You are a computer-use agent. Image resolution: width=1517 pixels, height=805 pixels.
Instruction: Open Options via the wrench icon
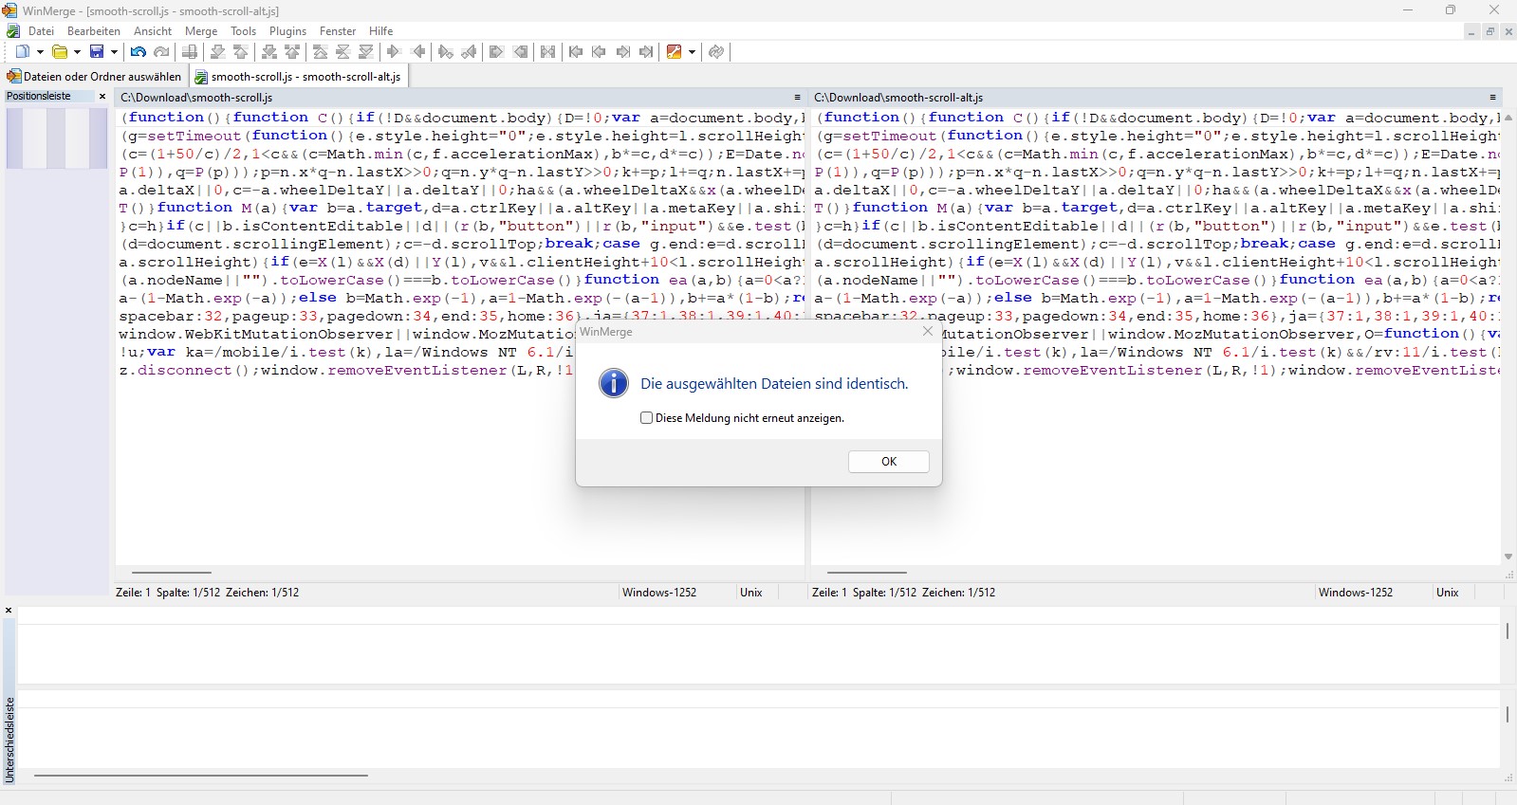tap(675, 52)
